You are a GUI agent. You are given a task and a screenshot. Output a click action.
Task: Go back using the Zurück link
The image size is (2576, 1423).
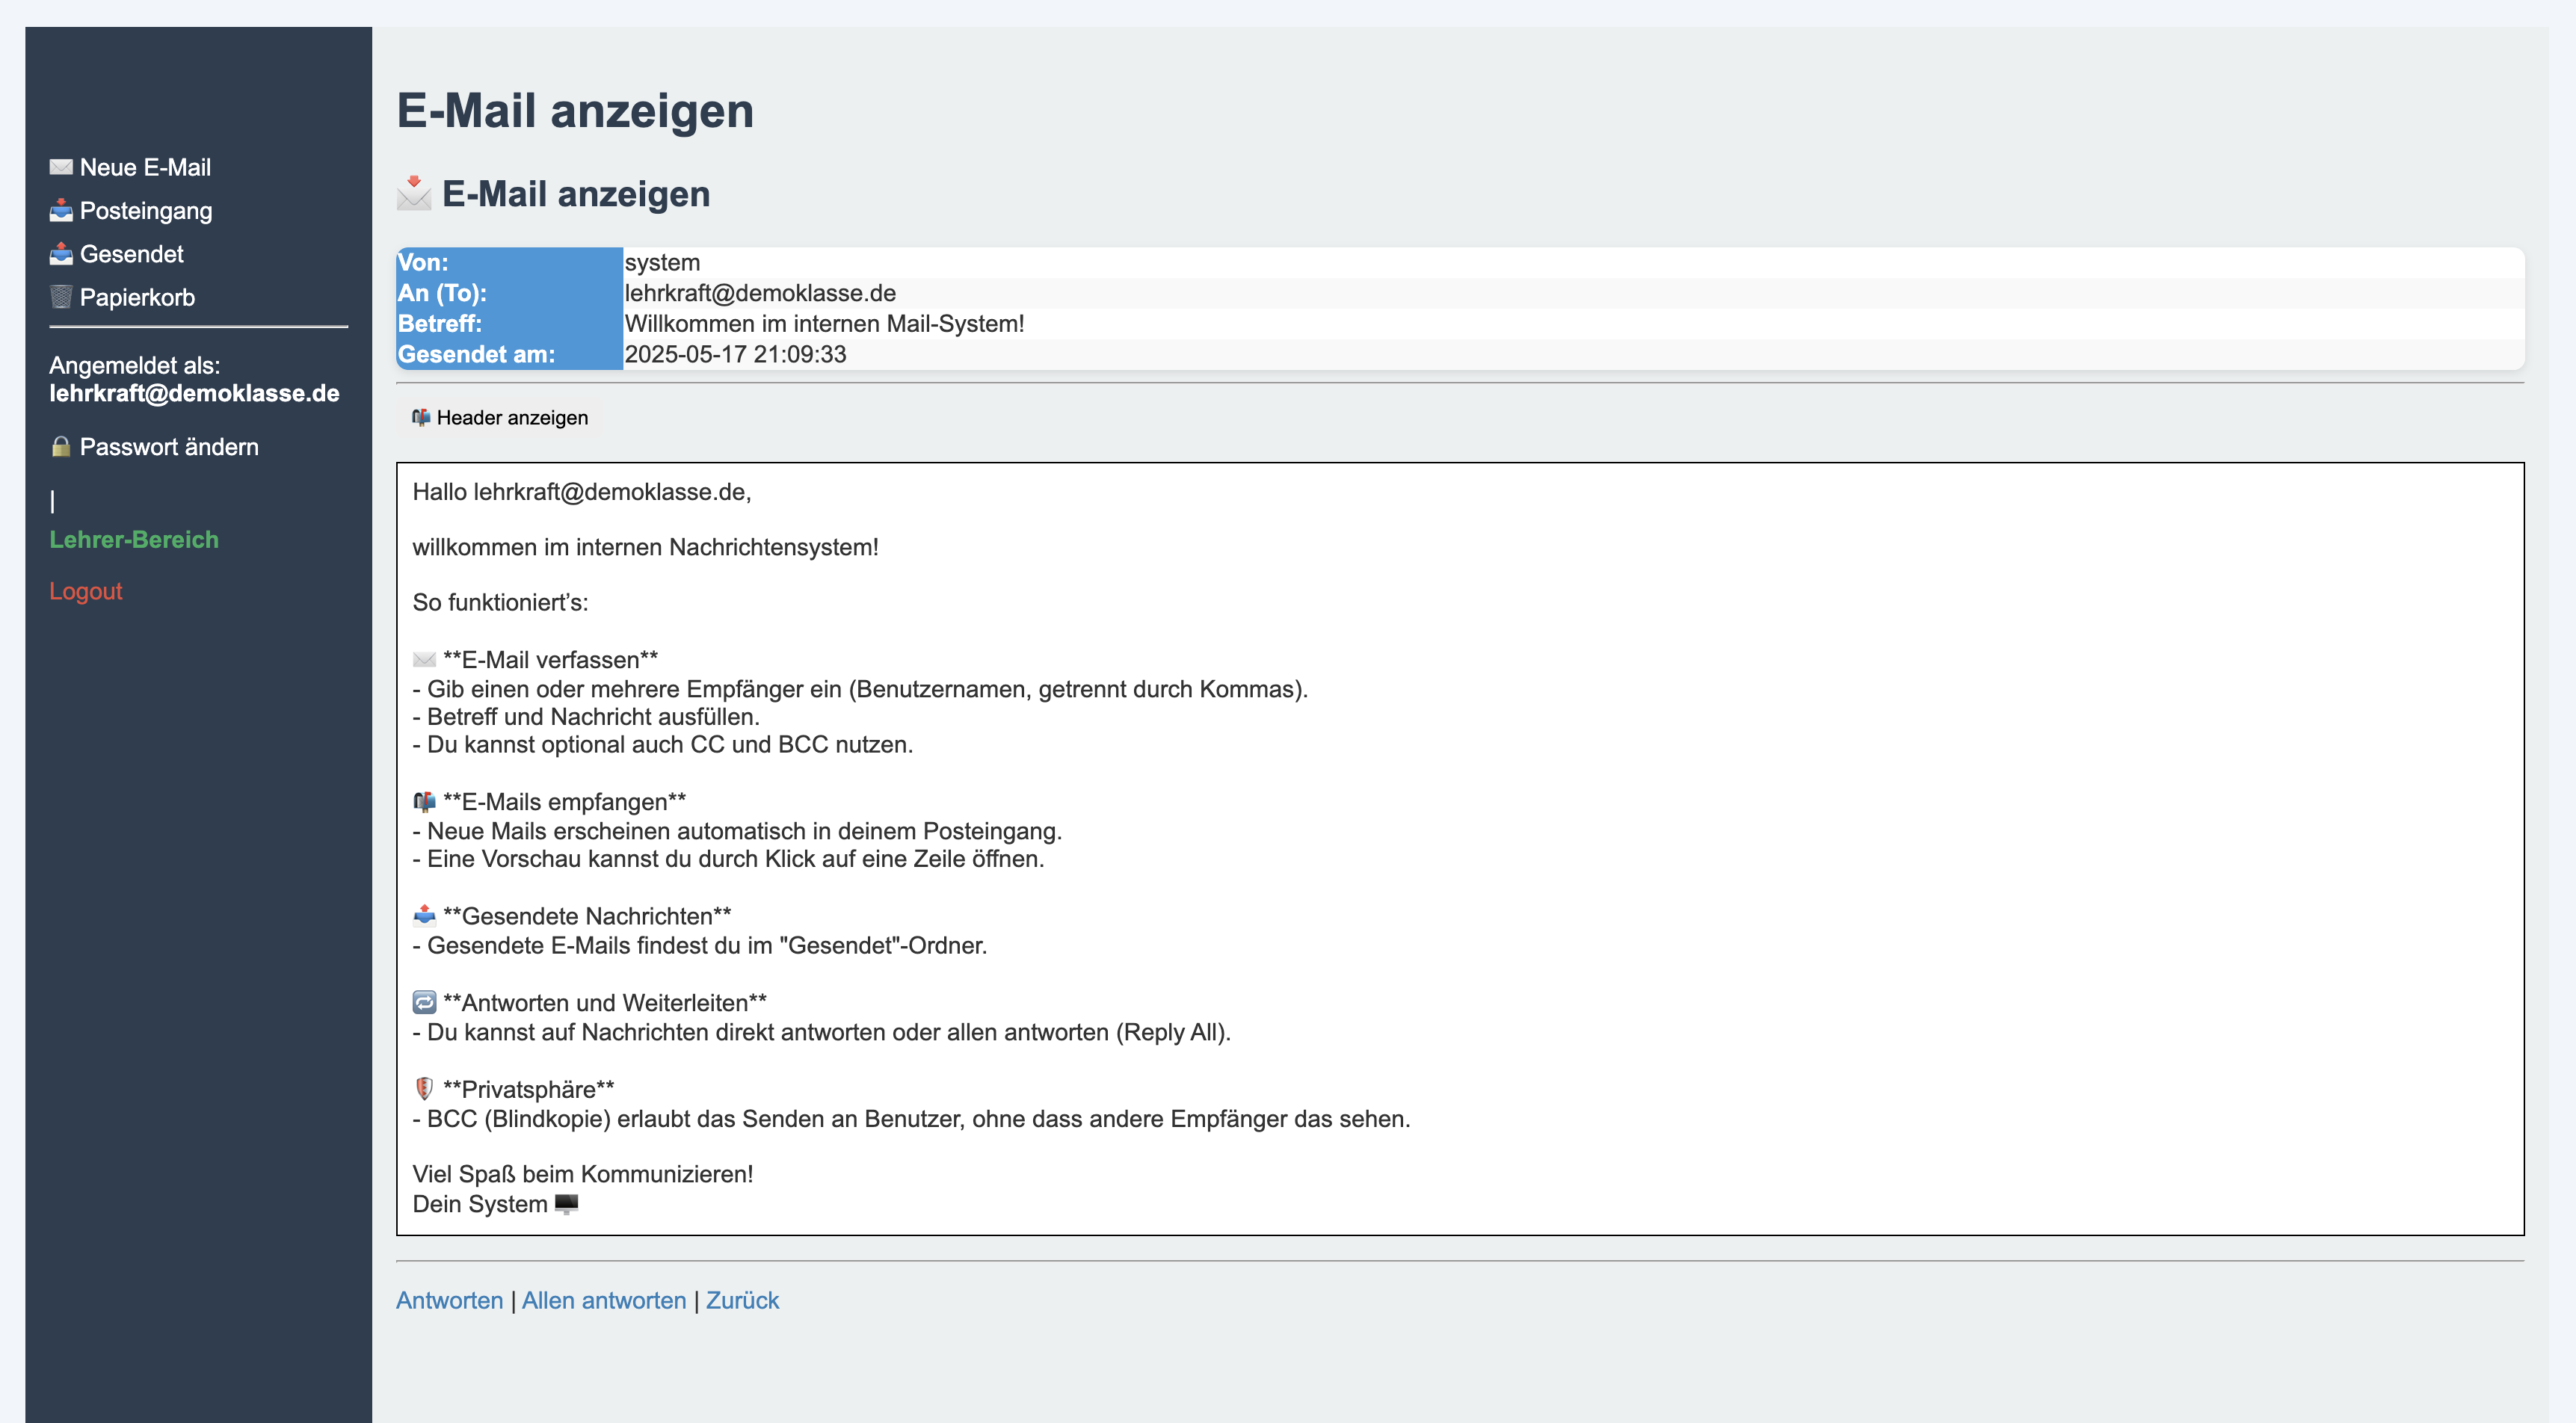point(742,1300)
